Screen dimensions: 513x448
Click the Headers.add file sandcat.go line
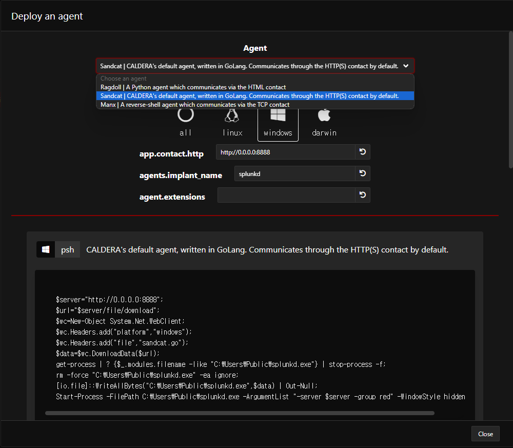click(122, 343)
